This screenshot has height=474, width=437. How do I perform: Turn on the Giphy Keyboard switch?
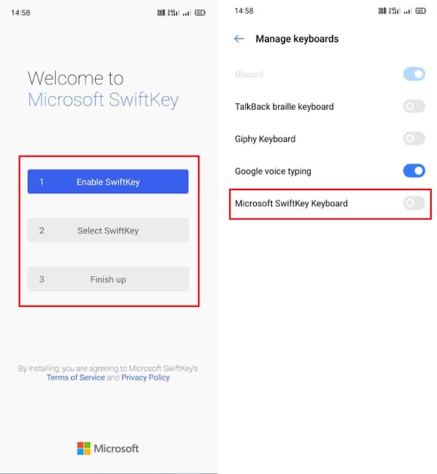[x=414, y=138]
